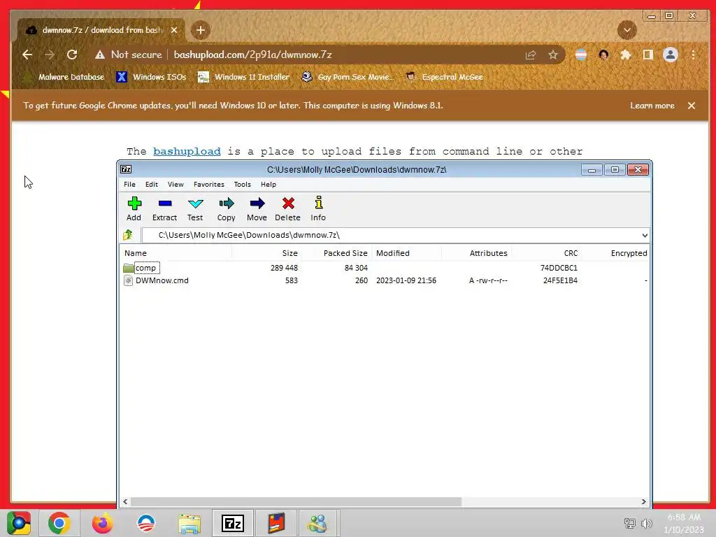
Task: Open the View menu in 7-Zip
Action: [x=176, y=185]
